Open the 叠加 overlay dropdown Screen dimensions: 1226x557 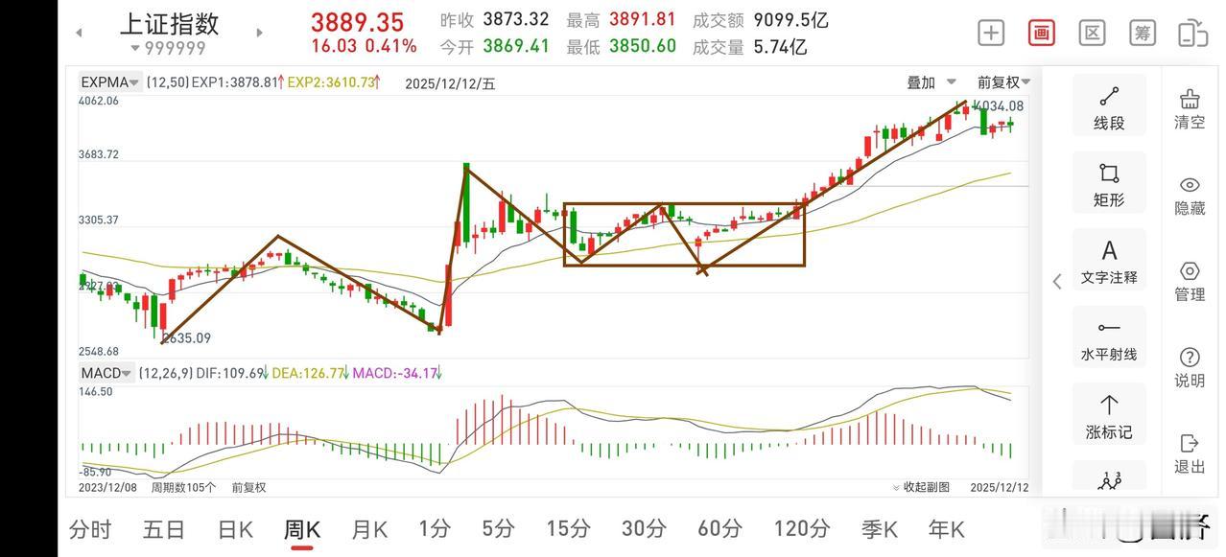(x=931, y=82)
